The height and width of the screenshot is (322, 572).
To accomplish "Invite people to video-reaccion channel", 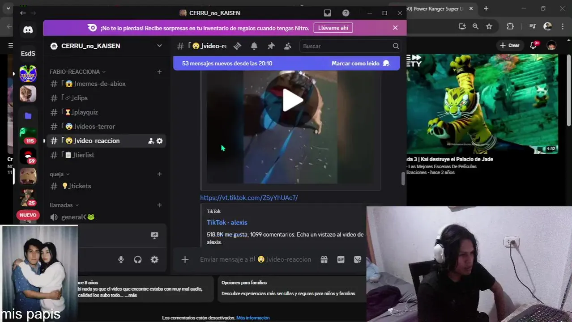I will tap(151, 141).
